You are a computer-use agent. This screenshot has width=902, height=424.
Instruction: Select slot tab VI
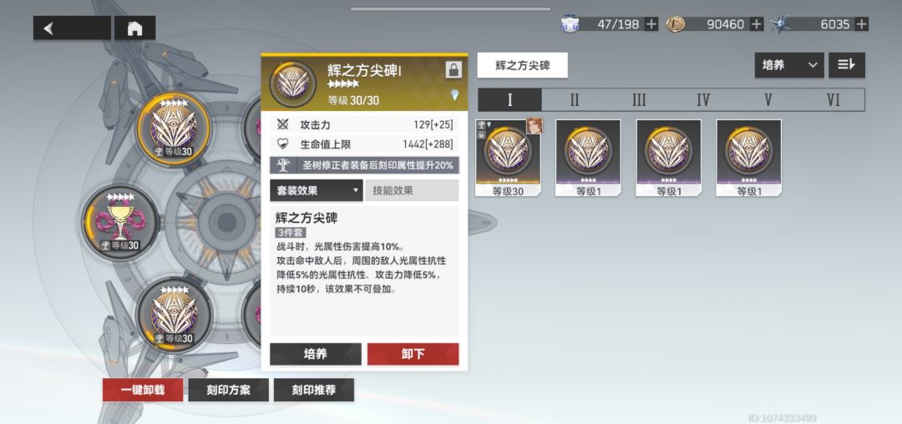(x=833, y=100)
